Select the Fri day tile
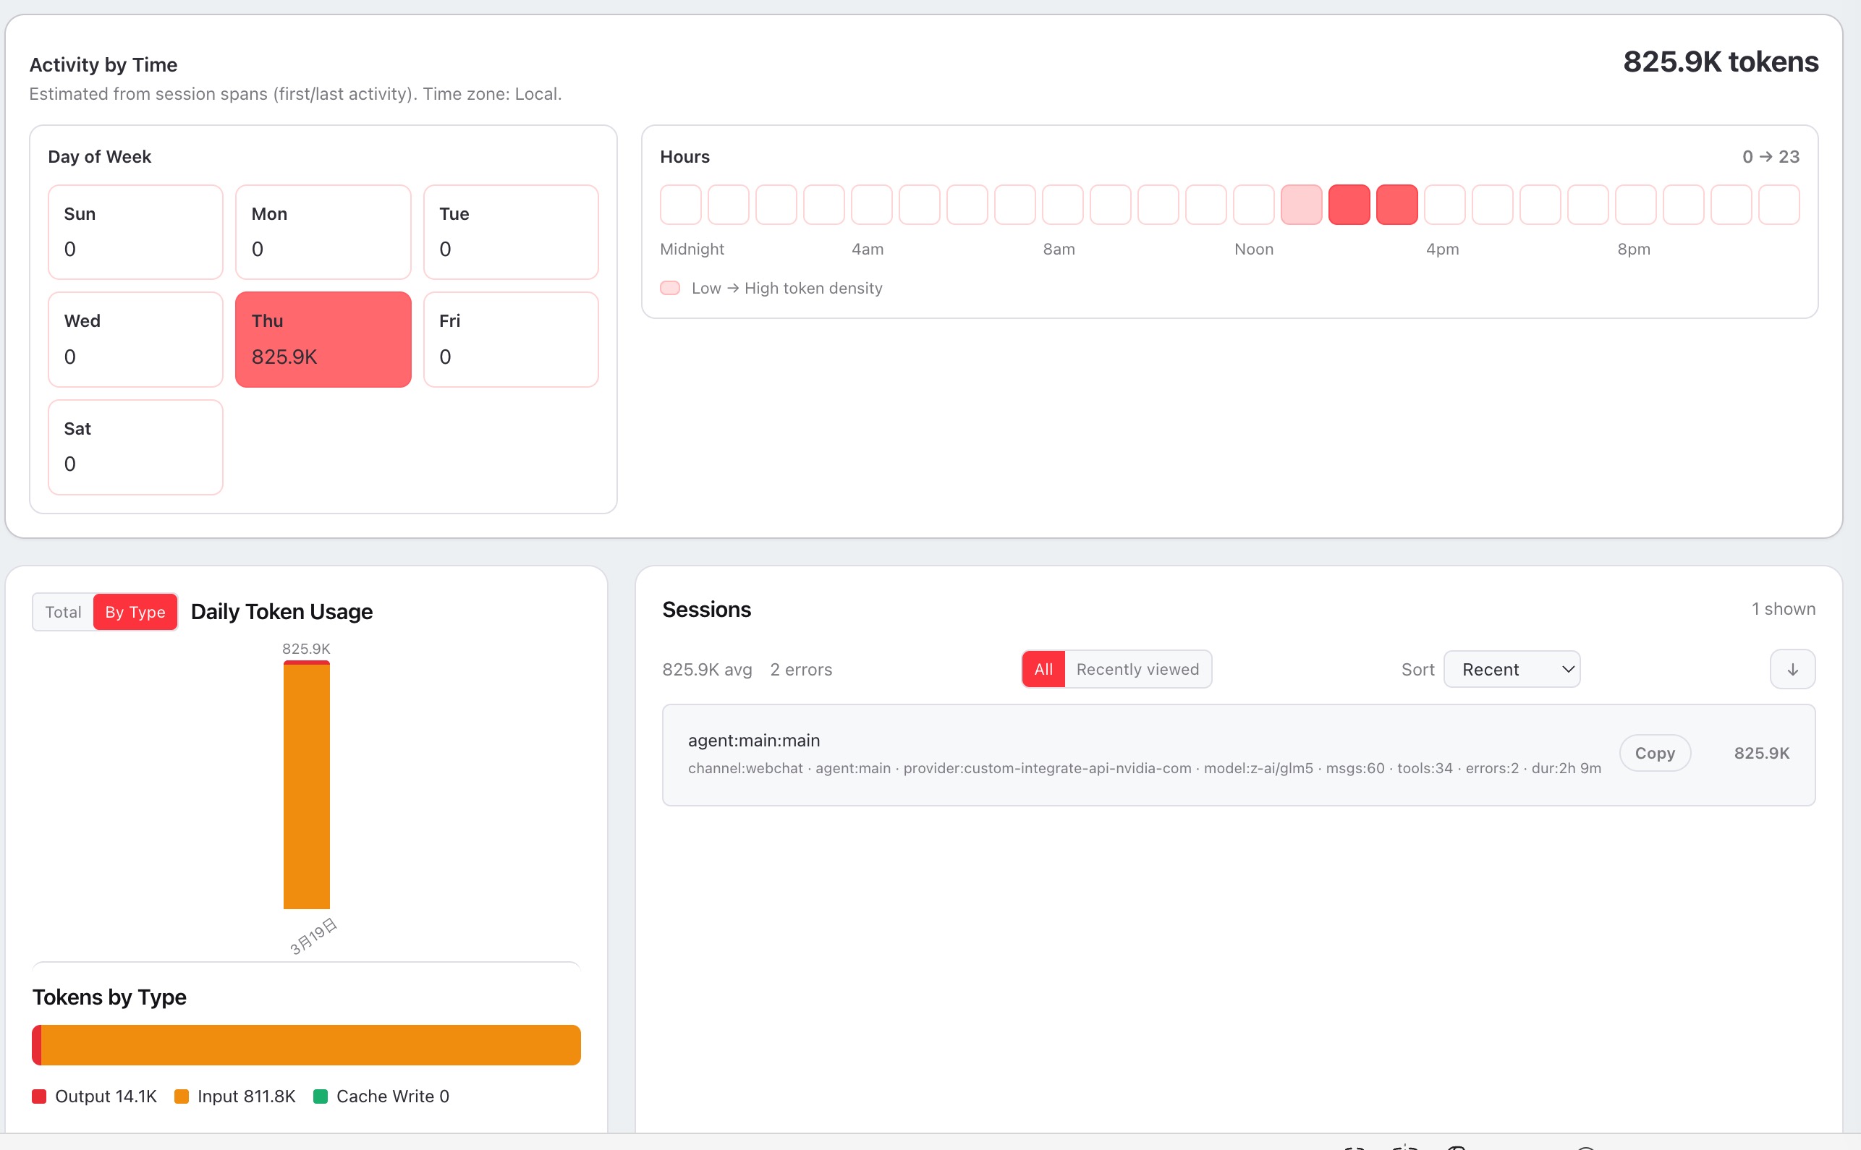 coord(511,339)
